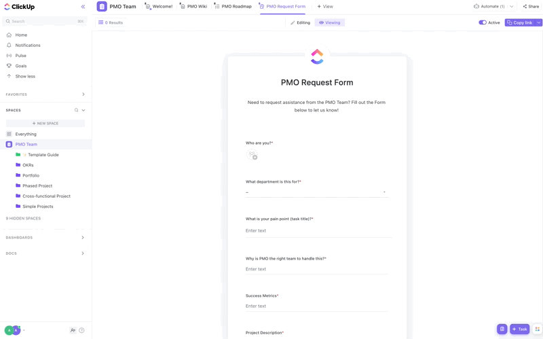Click the PMO Team space icon in sidebar

tap(9, 144)
